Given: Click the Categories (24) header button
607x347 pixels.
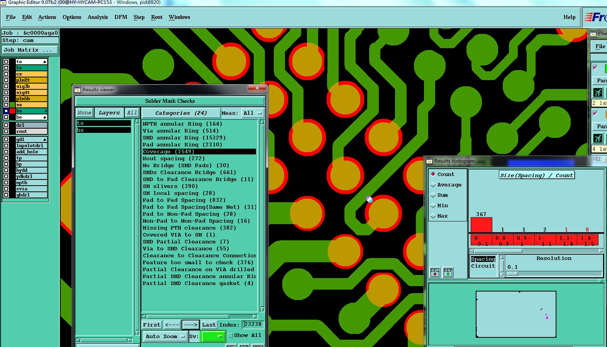Looking at the screenshot, I should [181, 113].
